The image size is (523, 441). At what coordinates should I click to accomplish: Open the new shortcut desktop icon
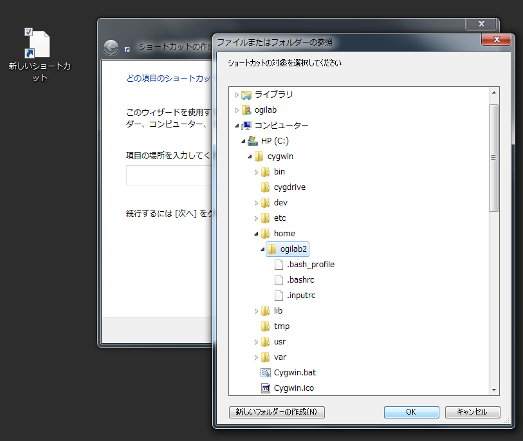point(39,46)
